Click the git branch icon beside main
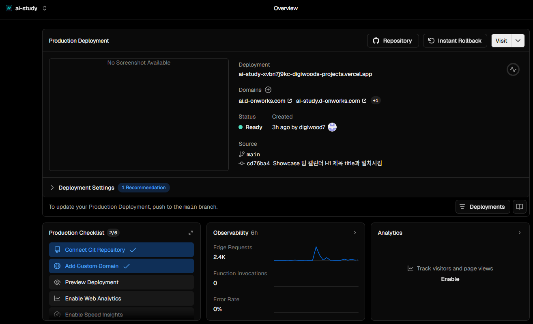The image size is (533, 324). [x=242, y=154]
